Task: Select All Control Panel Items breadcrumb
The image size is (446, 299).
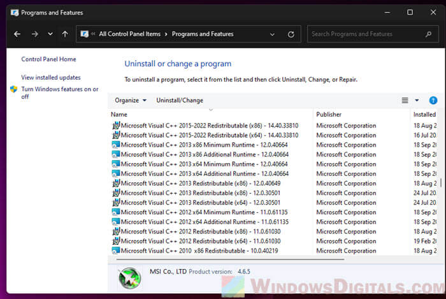Action: coord(130,34)
